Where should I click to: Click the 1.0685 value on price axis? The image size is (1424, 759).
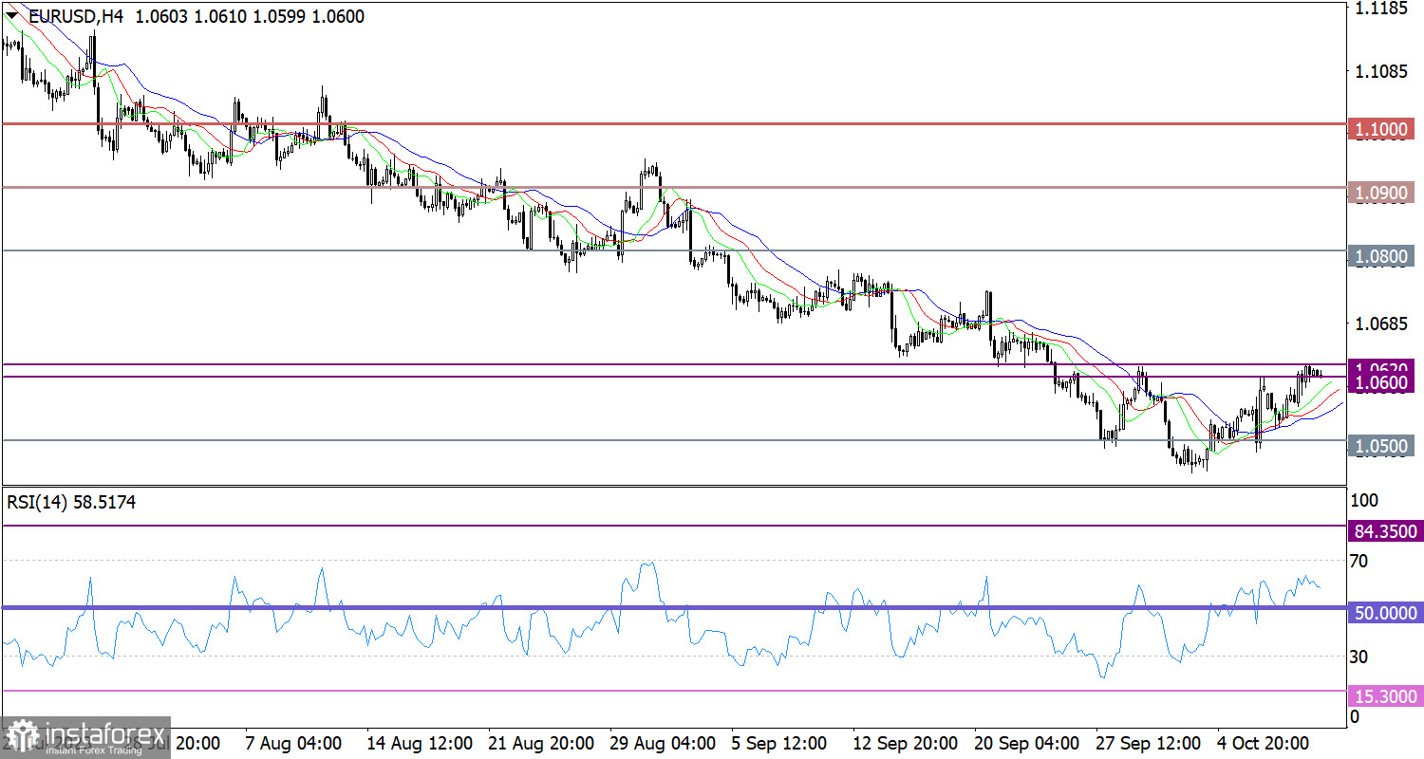[1381, 324]
